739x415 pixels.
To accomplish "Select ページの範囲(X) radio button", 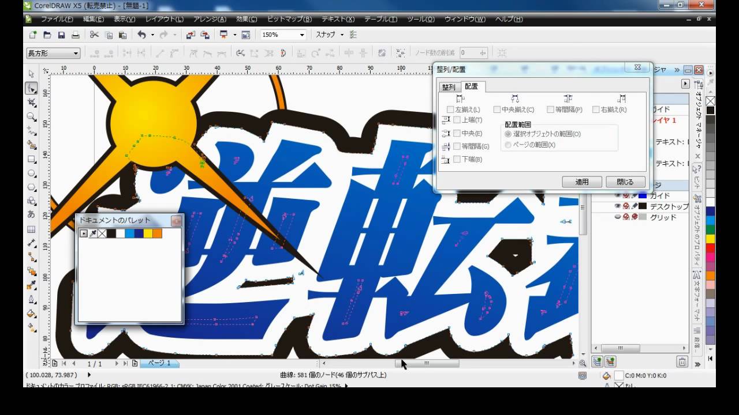I will coord(508,145).
